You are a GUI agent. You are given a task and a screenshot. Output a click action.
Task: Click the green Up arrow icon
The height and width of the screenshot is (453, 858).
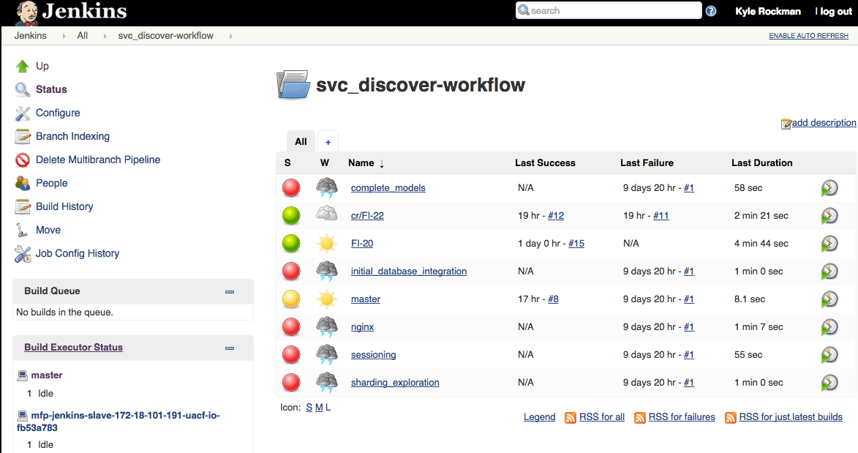(x=23, y=67)
